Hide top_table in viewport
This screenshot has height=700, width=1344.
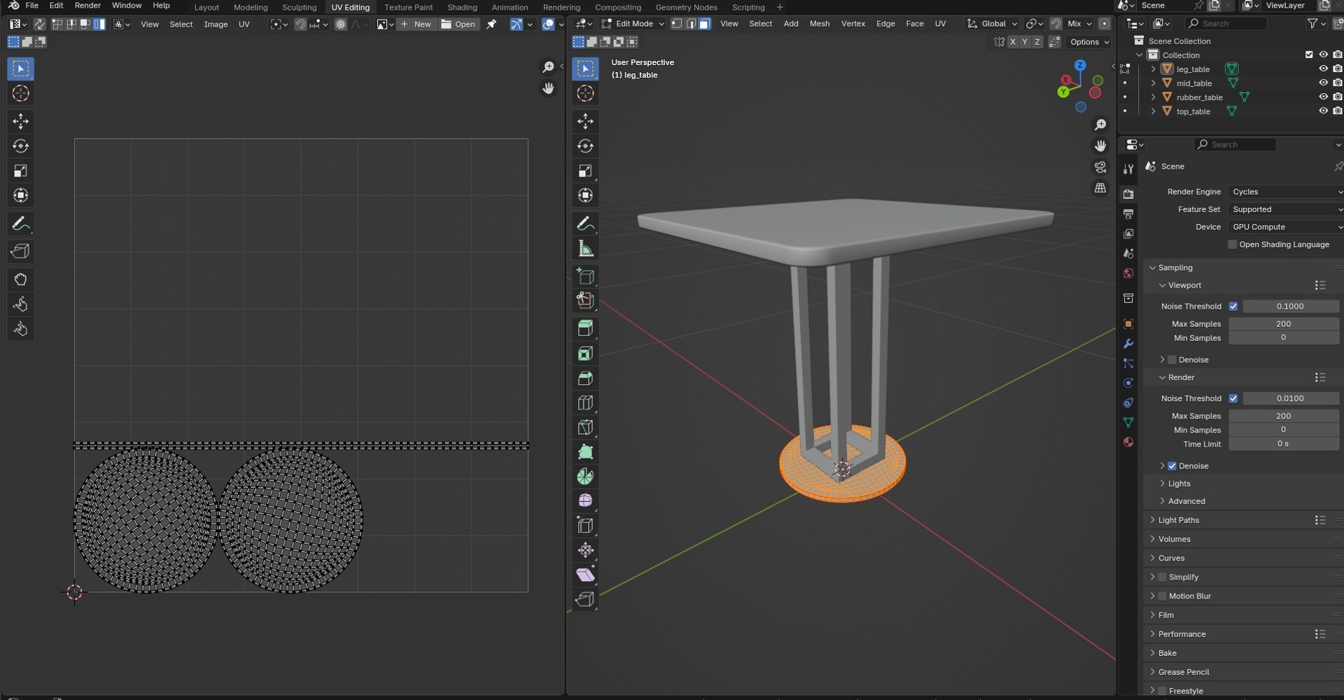click(1323, 111)
